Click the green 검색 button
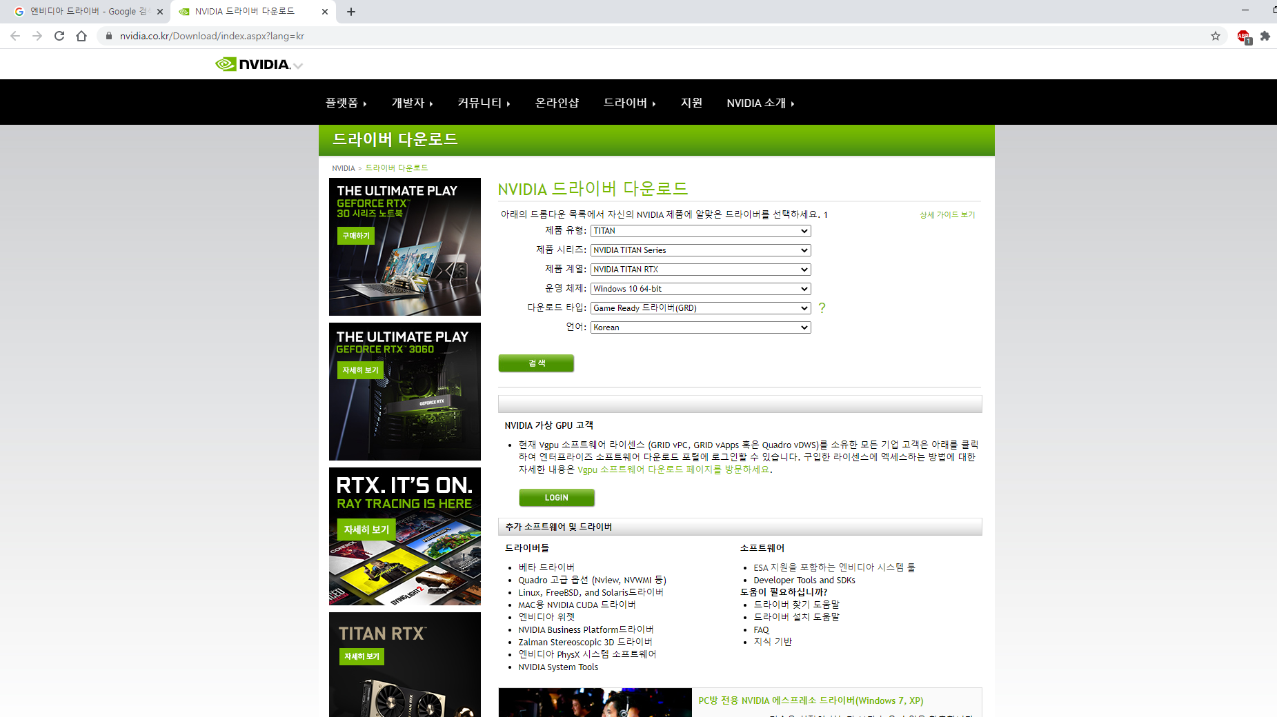The width and height of the screenshot is (1277, 717). 536,363
